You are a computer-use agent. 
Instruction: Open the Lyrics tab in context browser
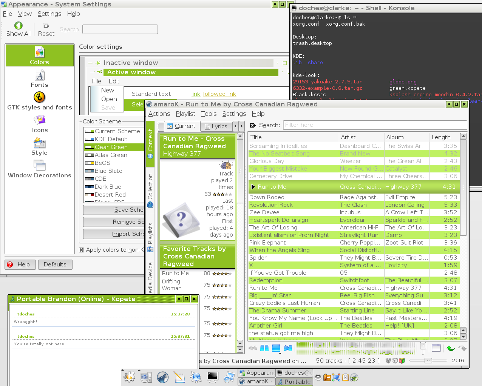216,126
